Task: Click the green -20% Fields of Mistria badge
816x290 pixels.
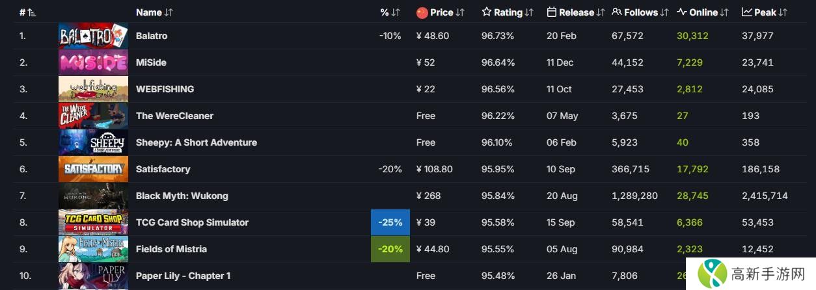Action: coord(390,249)
